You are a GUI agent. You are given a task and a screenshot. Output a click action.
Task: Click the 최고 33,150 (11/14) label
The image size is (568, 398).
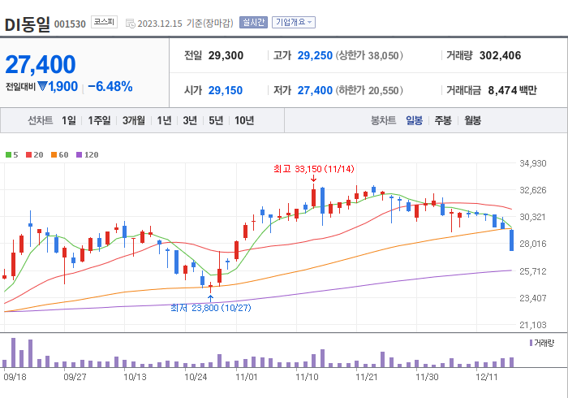pyautogui.click(x=314, y=169)
